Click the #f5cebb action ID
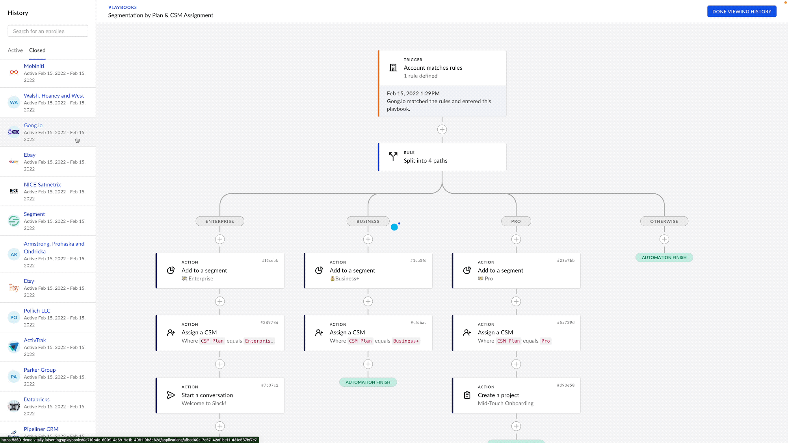The width and height of the screenshot is (788, 443). click(270, 261)
